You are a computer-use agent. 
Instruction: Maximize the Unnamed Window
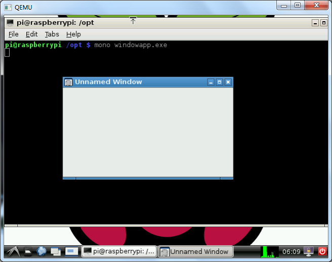(219, 82)
